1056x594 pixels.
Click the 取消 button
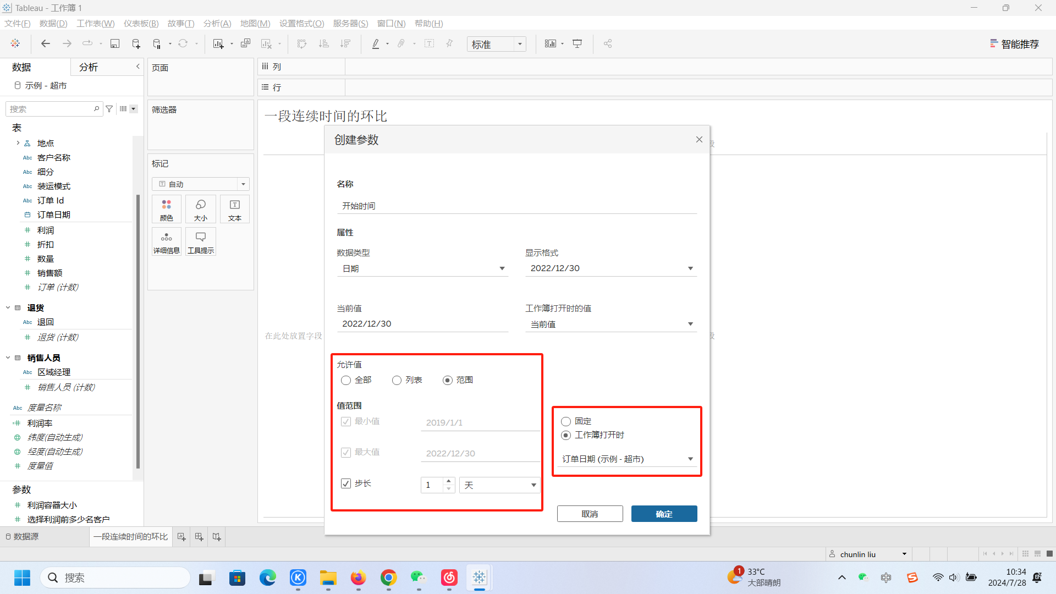[590, 513]
